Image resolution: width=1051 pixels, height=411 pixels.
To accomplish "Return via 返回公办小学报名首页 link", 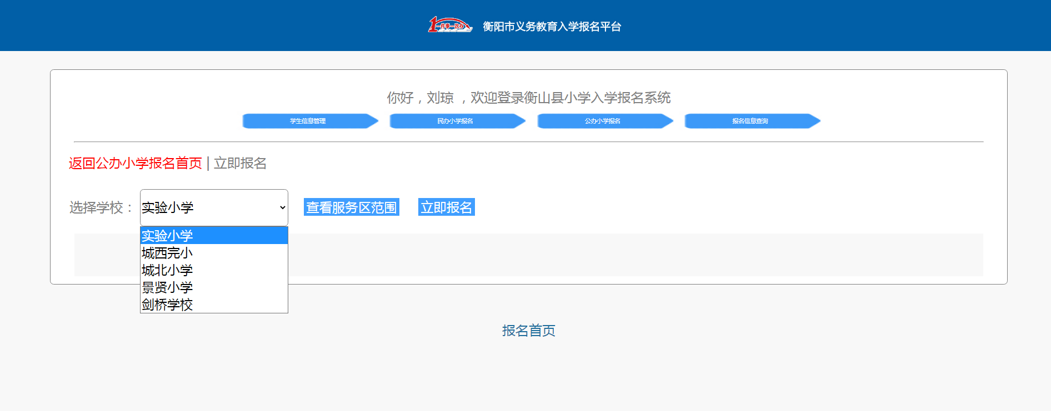I will (136, 163).
